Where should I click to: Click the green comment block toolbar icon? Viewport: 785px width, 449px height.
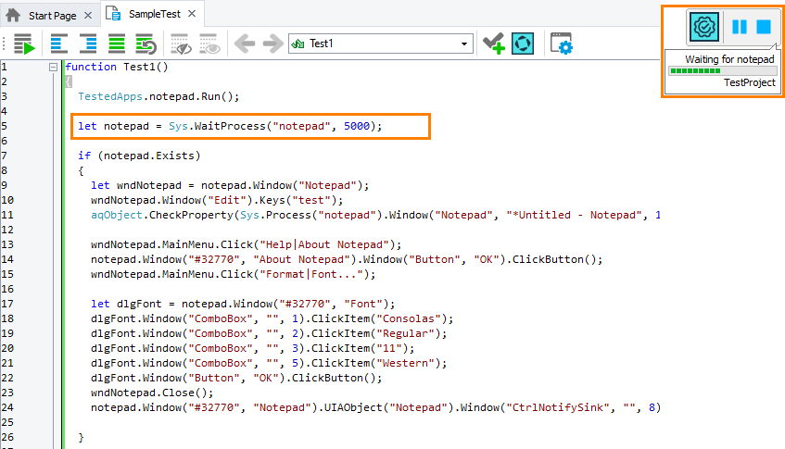117,44
